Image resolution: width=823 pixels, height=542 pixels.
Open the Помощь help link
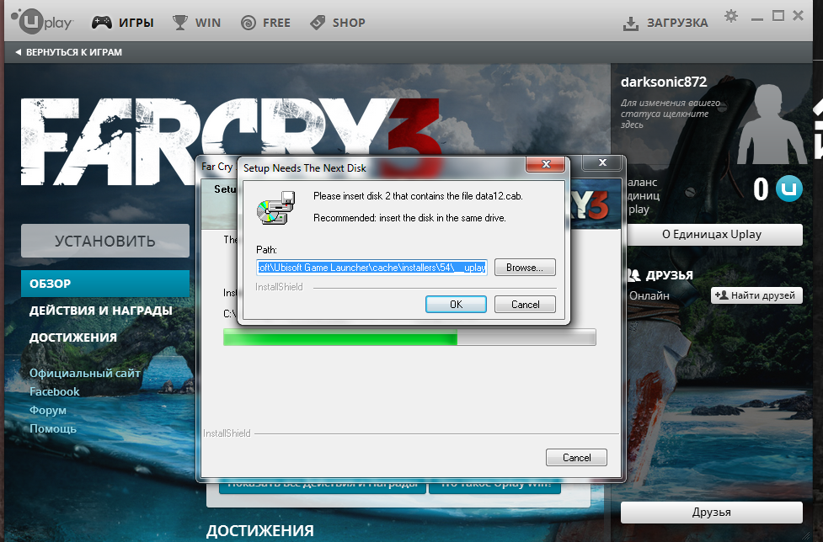point(53,428)
